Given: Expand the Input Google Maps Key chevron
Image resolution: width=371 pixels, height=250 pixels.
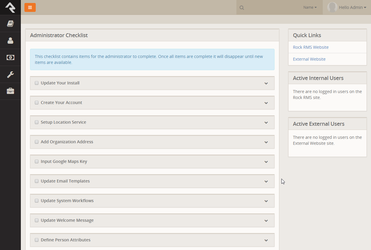Looking at the screenshot, I should [x=266, y=162].
